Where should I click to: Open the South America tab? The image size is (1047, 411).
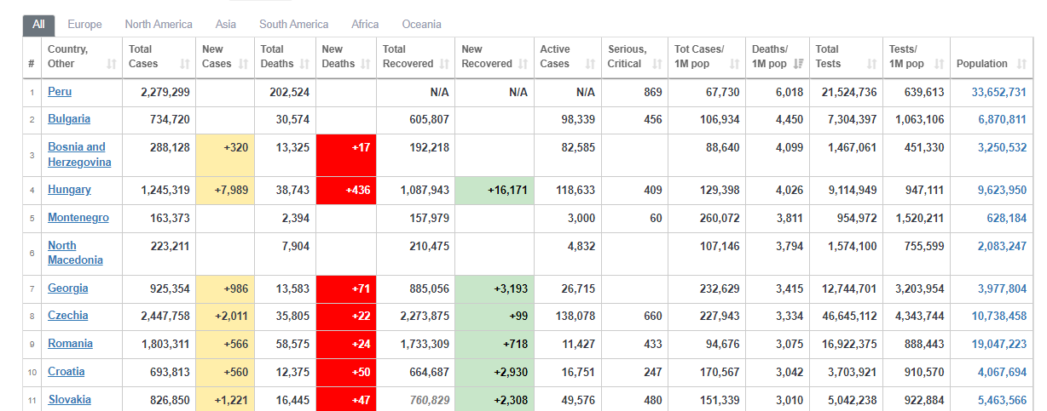click(x=293, y=25)
